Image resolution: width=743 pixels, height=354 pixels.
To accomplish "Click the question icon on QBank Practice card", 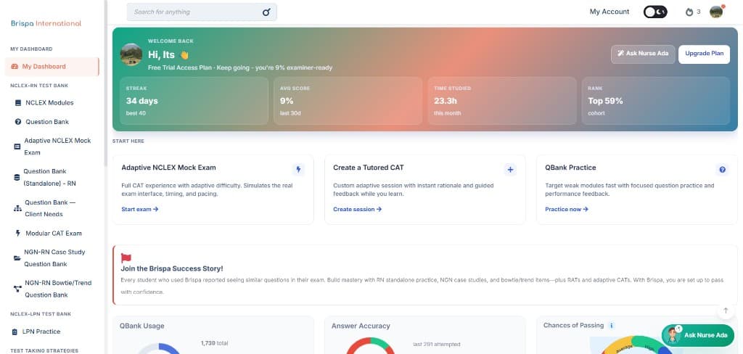I will tap(722, 170).
